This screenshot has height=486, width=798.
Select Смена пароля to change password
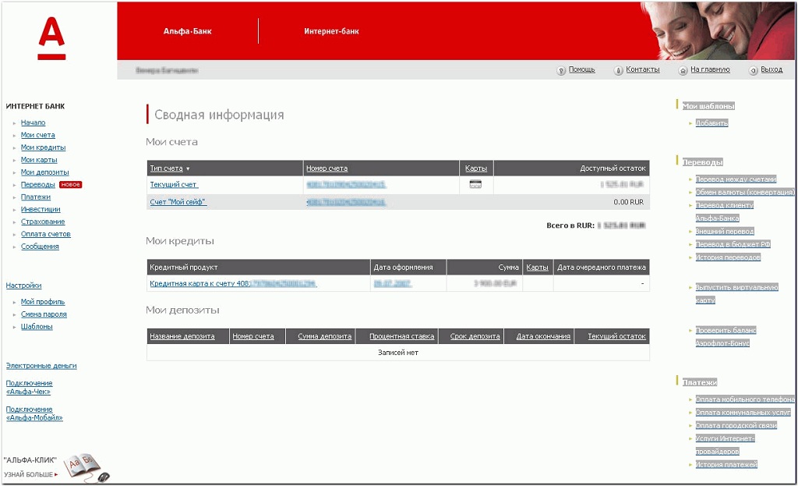click(x=44, y=314)
